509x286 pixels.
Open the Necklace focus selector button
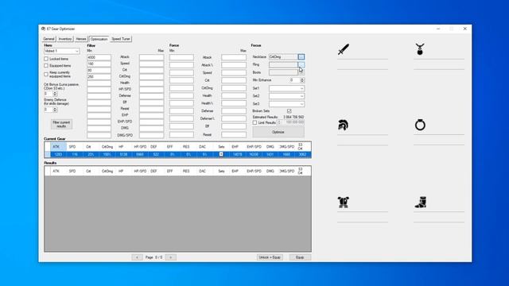301,56
